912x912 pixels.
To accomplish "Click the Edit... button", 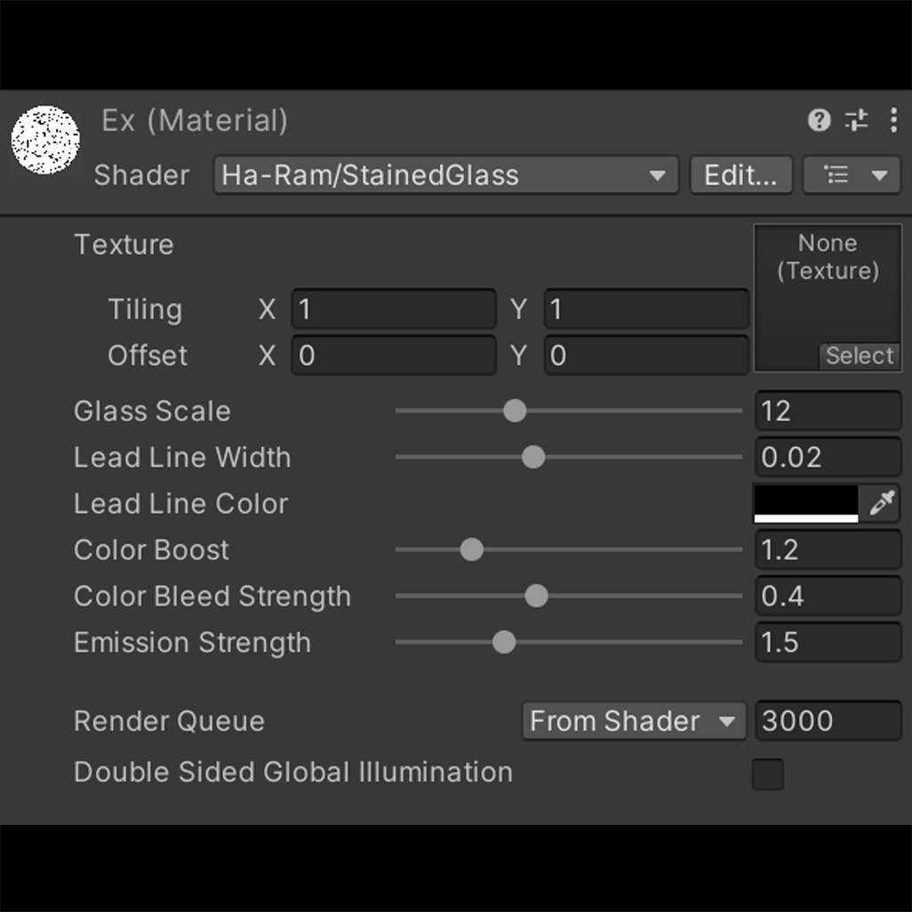I will (x=741, y=175).
